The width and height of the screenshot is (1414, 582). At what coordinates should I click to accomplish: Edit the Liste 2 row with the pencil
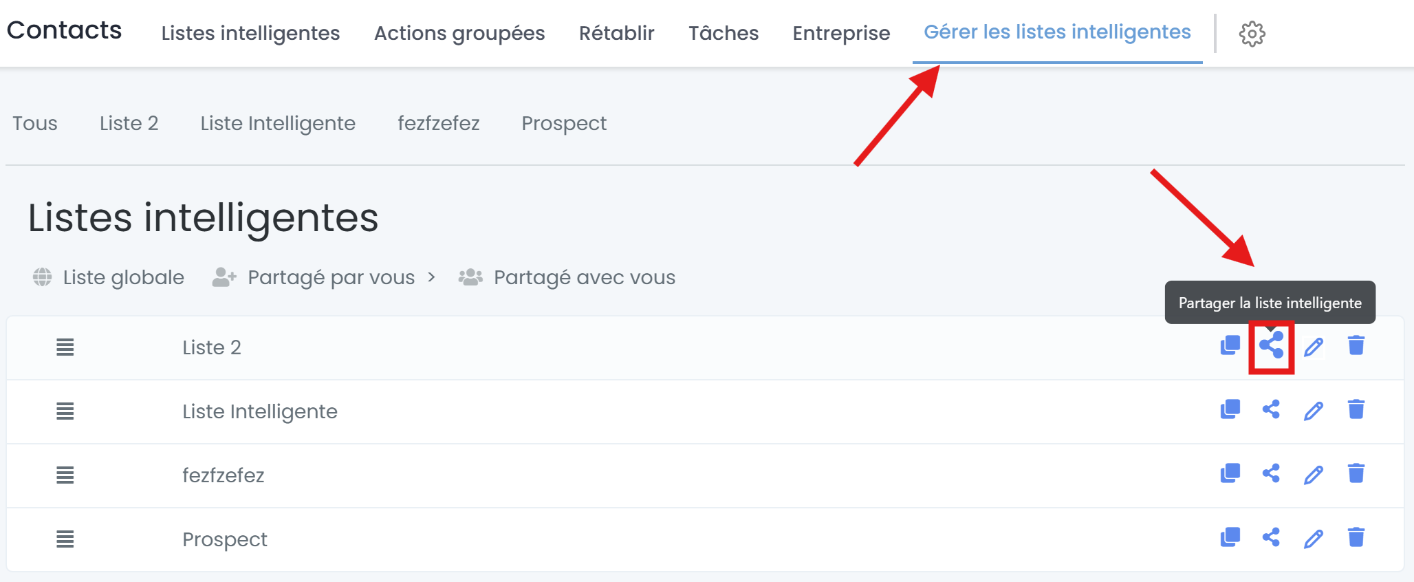(1314, 347)
